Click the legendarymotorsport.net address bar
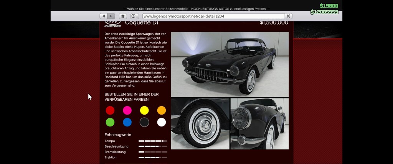Viewport: 393px width, 164px height. point(213,16)
